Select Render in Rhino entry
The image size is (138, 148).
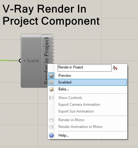click(x=88, y=120)
